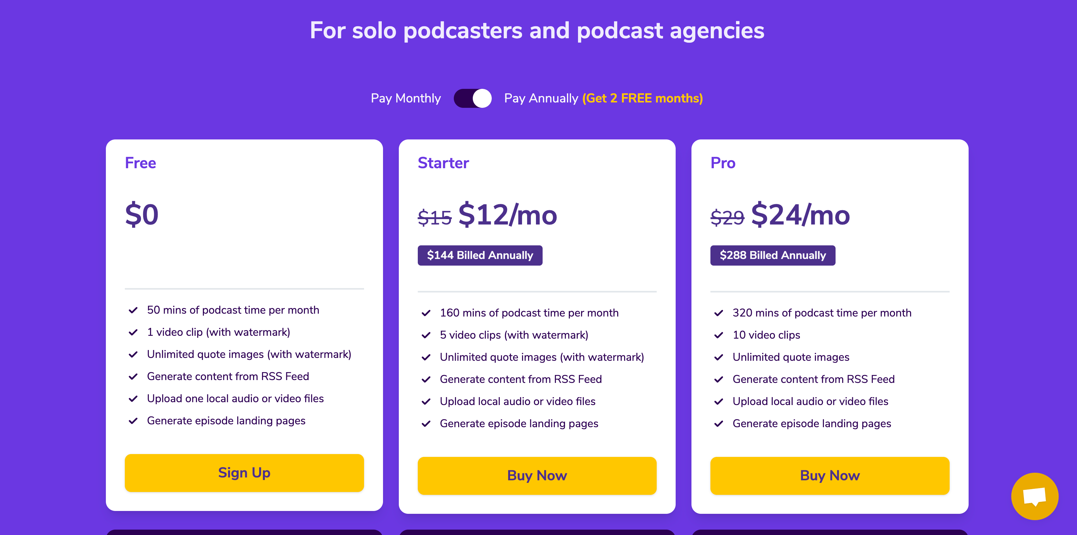This screenshot has height=535, width=1077.
Task: Click the checkmark beside '50 mins of podcast time'
Action: pos(133,310)
